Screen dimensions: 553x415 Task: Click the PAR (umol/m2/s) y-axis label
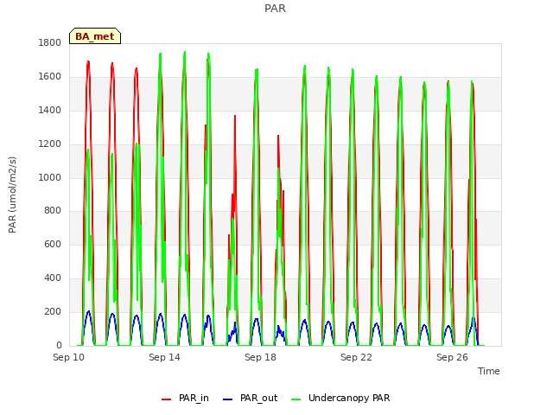[12, 195]
